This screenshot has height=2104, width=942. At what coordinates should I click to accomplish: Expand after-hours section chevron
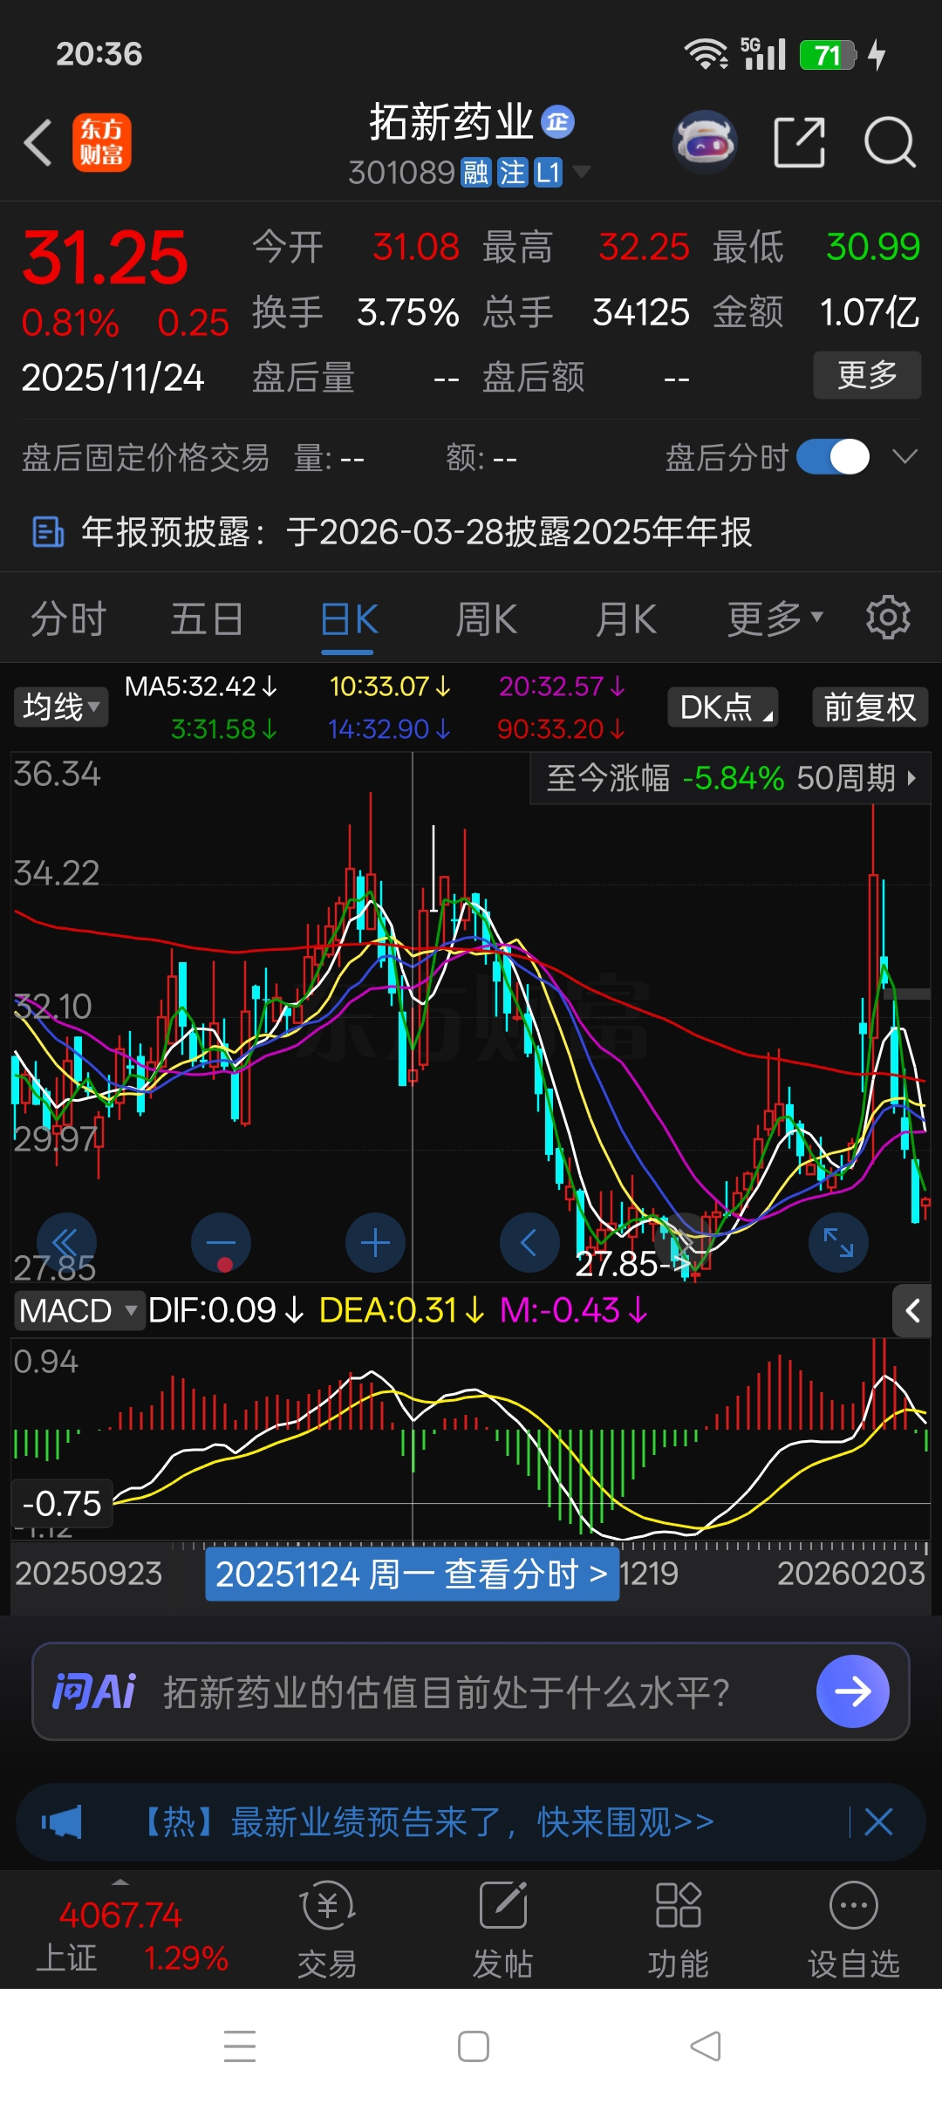(x=905, y=456)
